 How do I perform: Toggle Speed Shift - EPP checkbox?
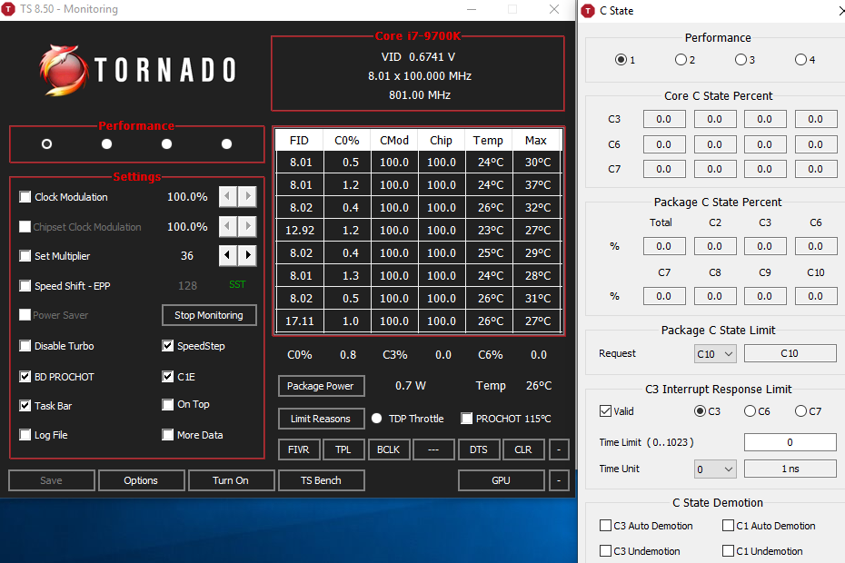tap(25, 285)
